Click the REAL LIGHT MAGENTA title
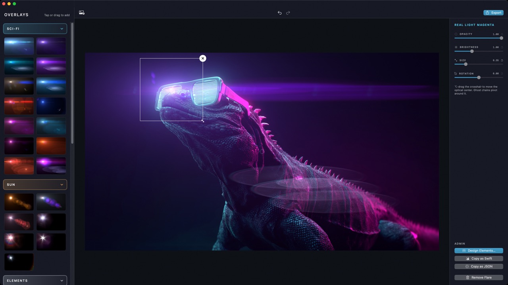 (x=474, y=25)
